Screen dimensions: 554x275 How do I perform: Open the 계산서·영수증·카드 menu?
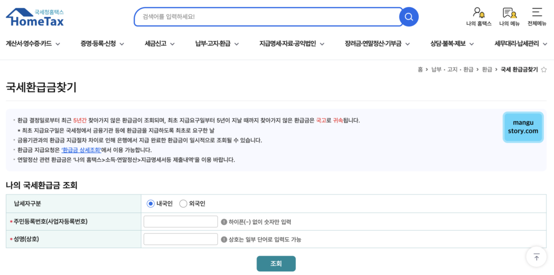[x=29, y=44]
